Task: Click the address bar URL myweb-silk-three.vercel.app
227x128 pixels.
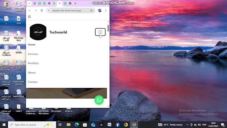Action: point(66,11)
